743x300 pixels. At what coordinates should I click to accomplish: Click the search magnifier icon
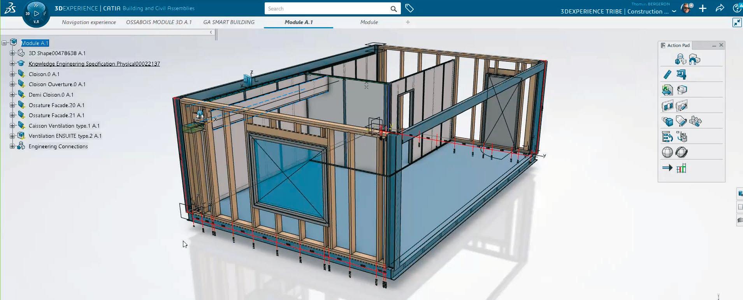pos(393,9)
